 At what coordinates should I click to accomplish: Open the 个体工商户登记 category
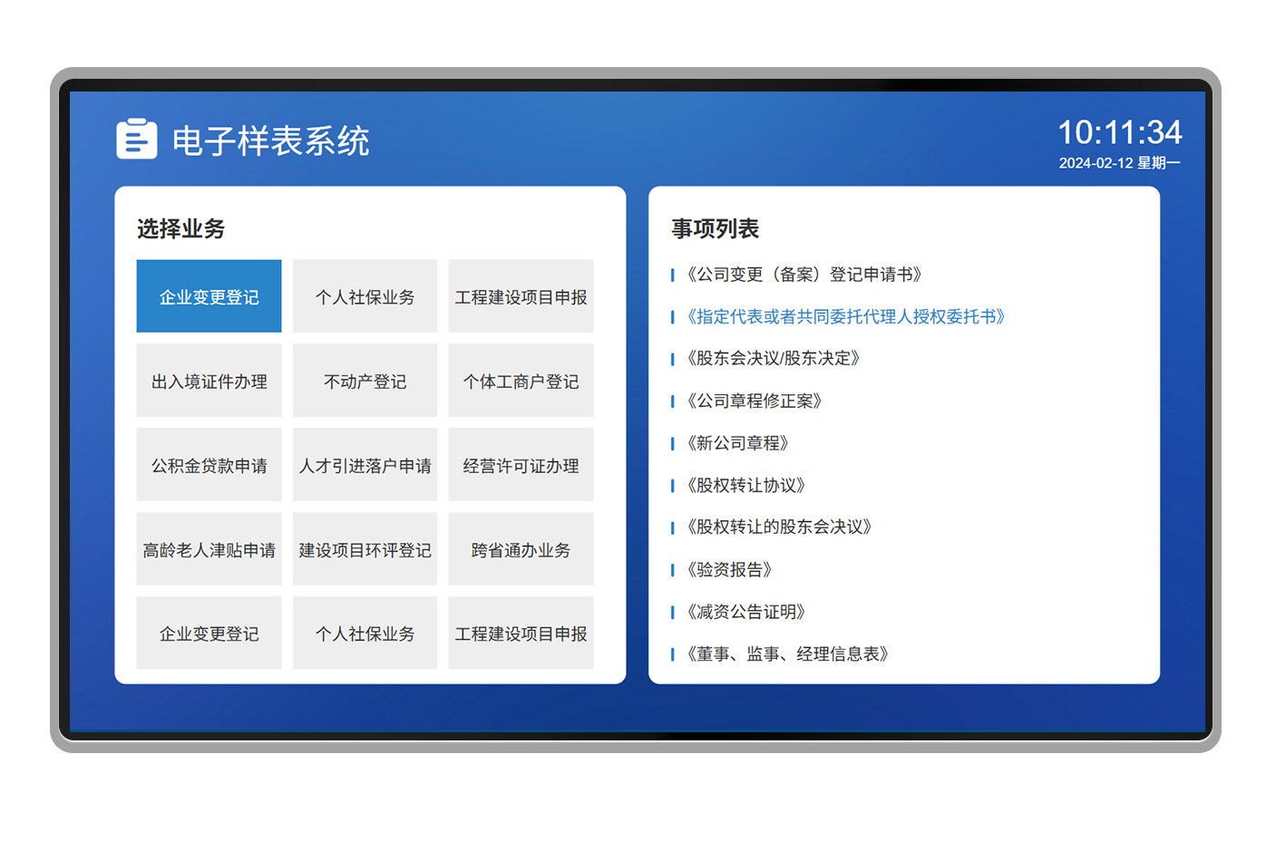(521, 382)
